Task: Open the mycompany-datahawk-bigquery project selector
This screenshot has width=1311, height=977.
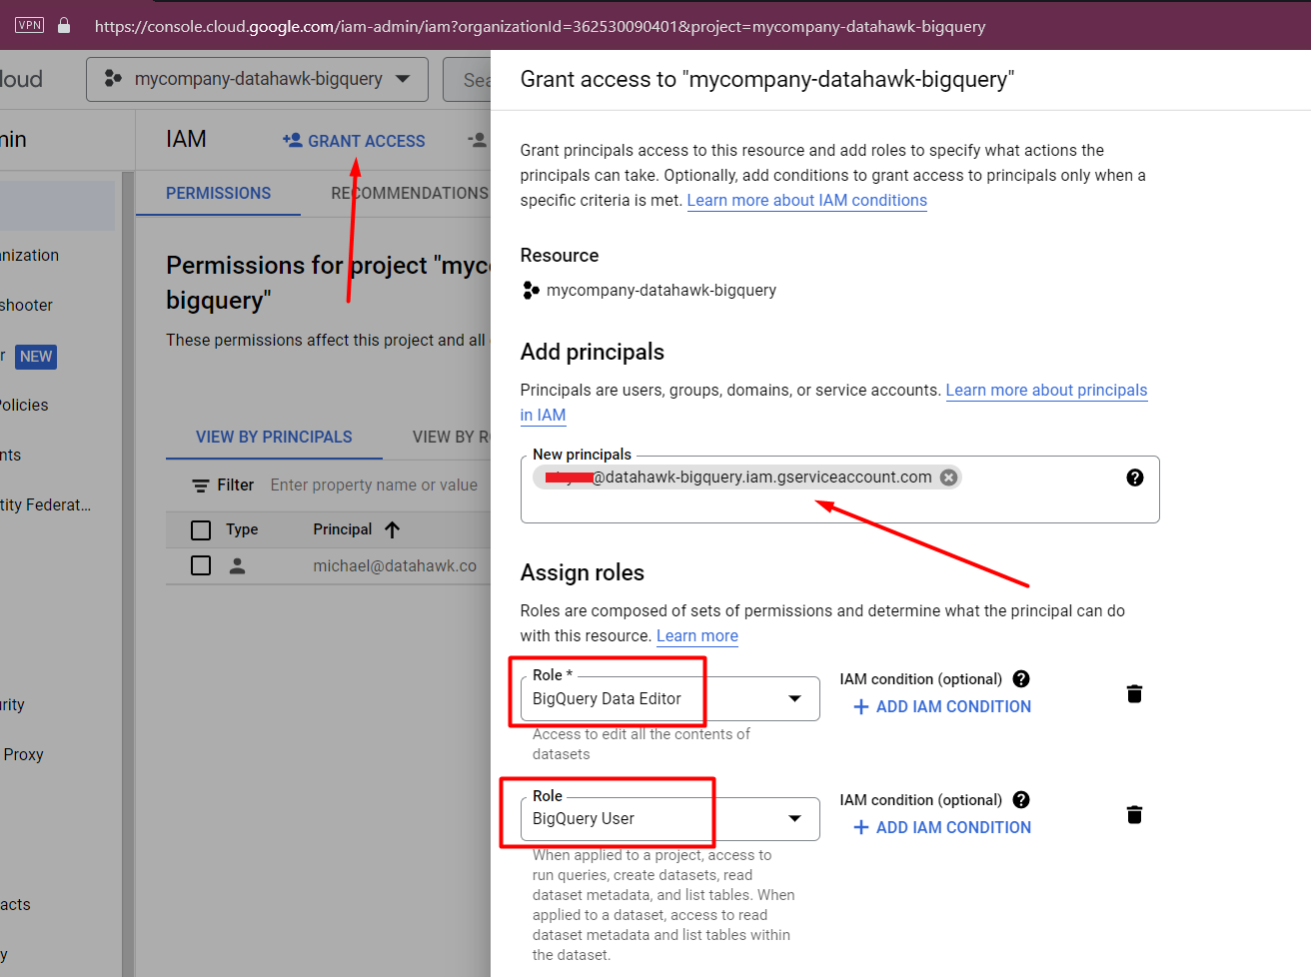Action: click(x=257, y=79)
